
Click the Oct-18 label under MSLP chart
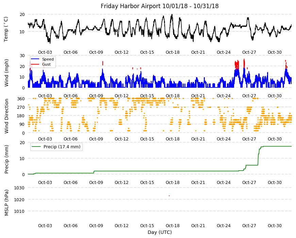click(172, 226)
